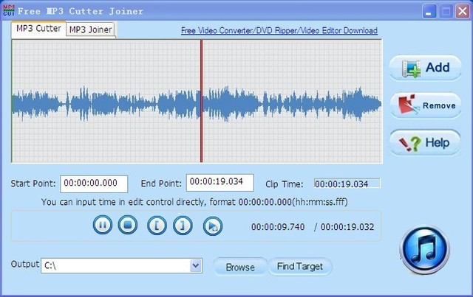Viewport: 473px width, 297px height.
Task: Minimize the Free MP3 Cutter Joiner window
Action: tap(429, 12)
